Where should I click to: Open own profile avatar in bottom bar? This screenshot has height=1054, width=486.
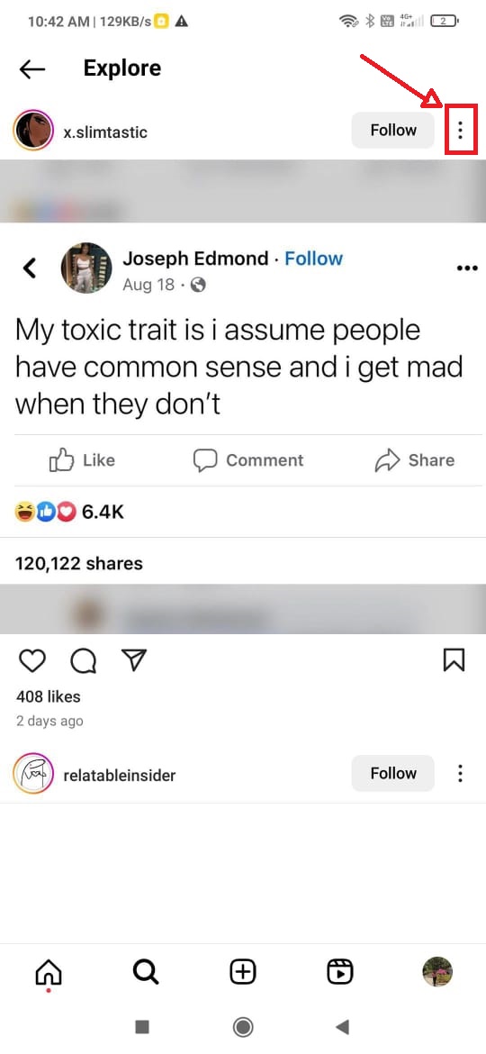[437, 971]
